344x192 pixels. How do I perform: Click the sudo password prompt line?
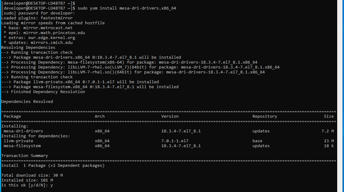[x=38, y=13]
